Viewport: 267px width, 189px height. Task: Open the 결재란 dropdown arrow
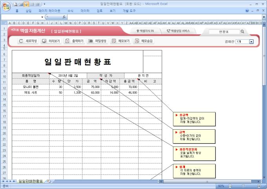pos(251,42)
